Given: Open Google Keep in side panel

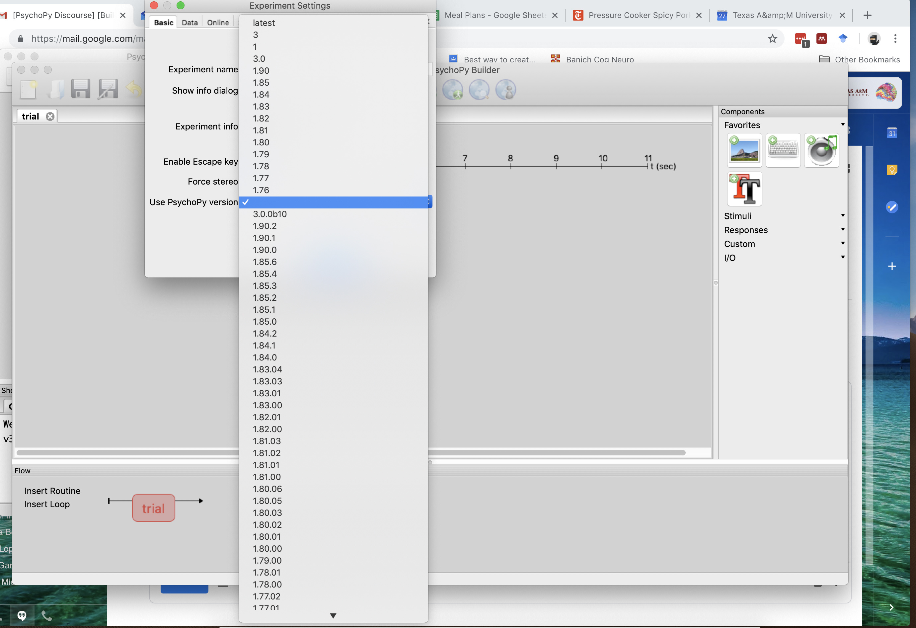Looking at the screenshot, I should (x=891, y=170).
